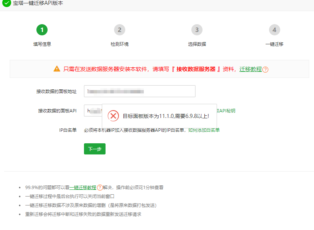
Task: Click the step 4 circle indicator
Action: pos(274,30)
